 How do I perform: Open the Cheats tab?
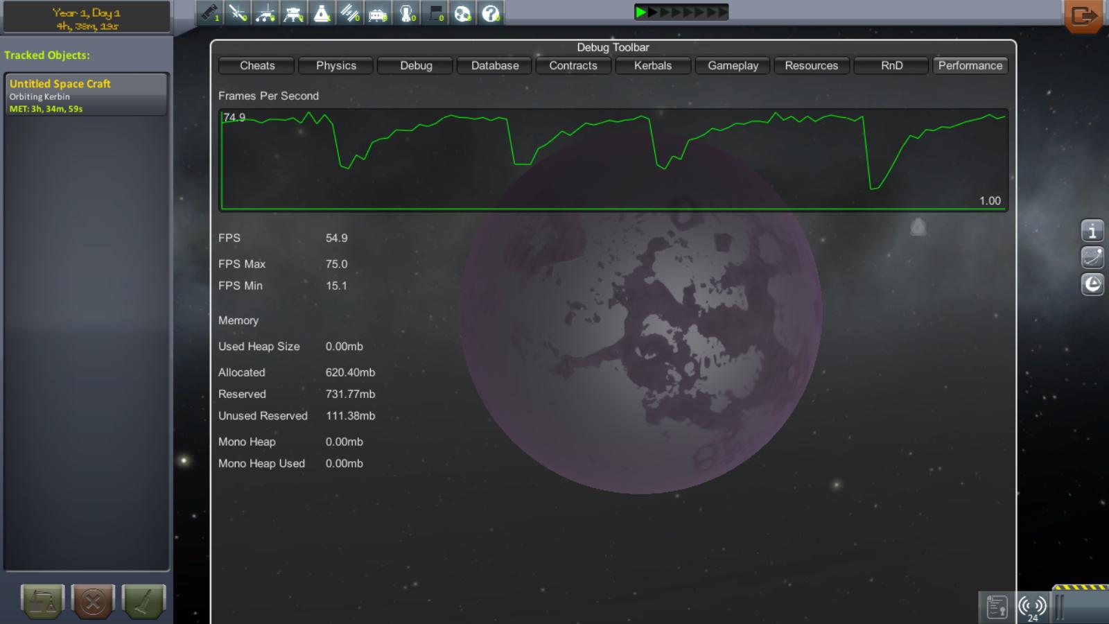[257, 65]
